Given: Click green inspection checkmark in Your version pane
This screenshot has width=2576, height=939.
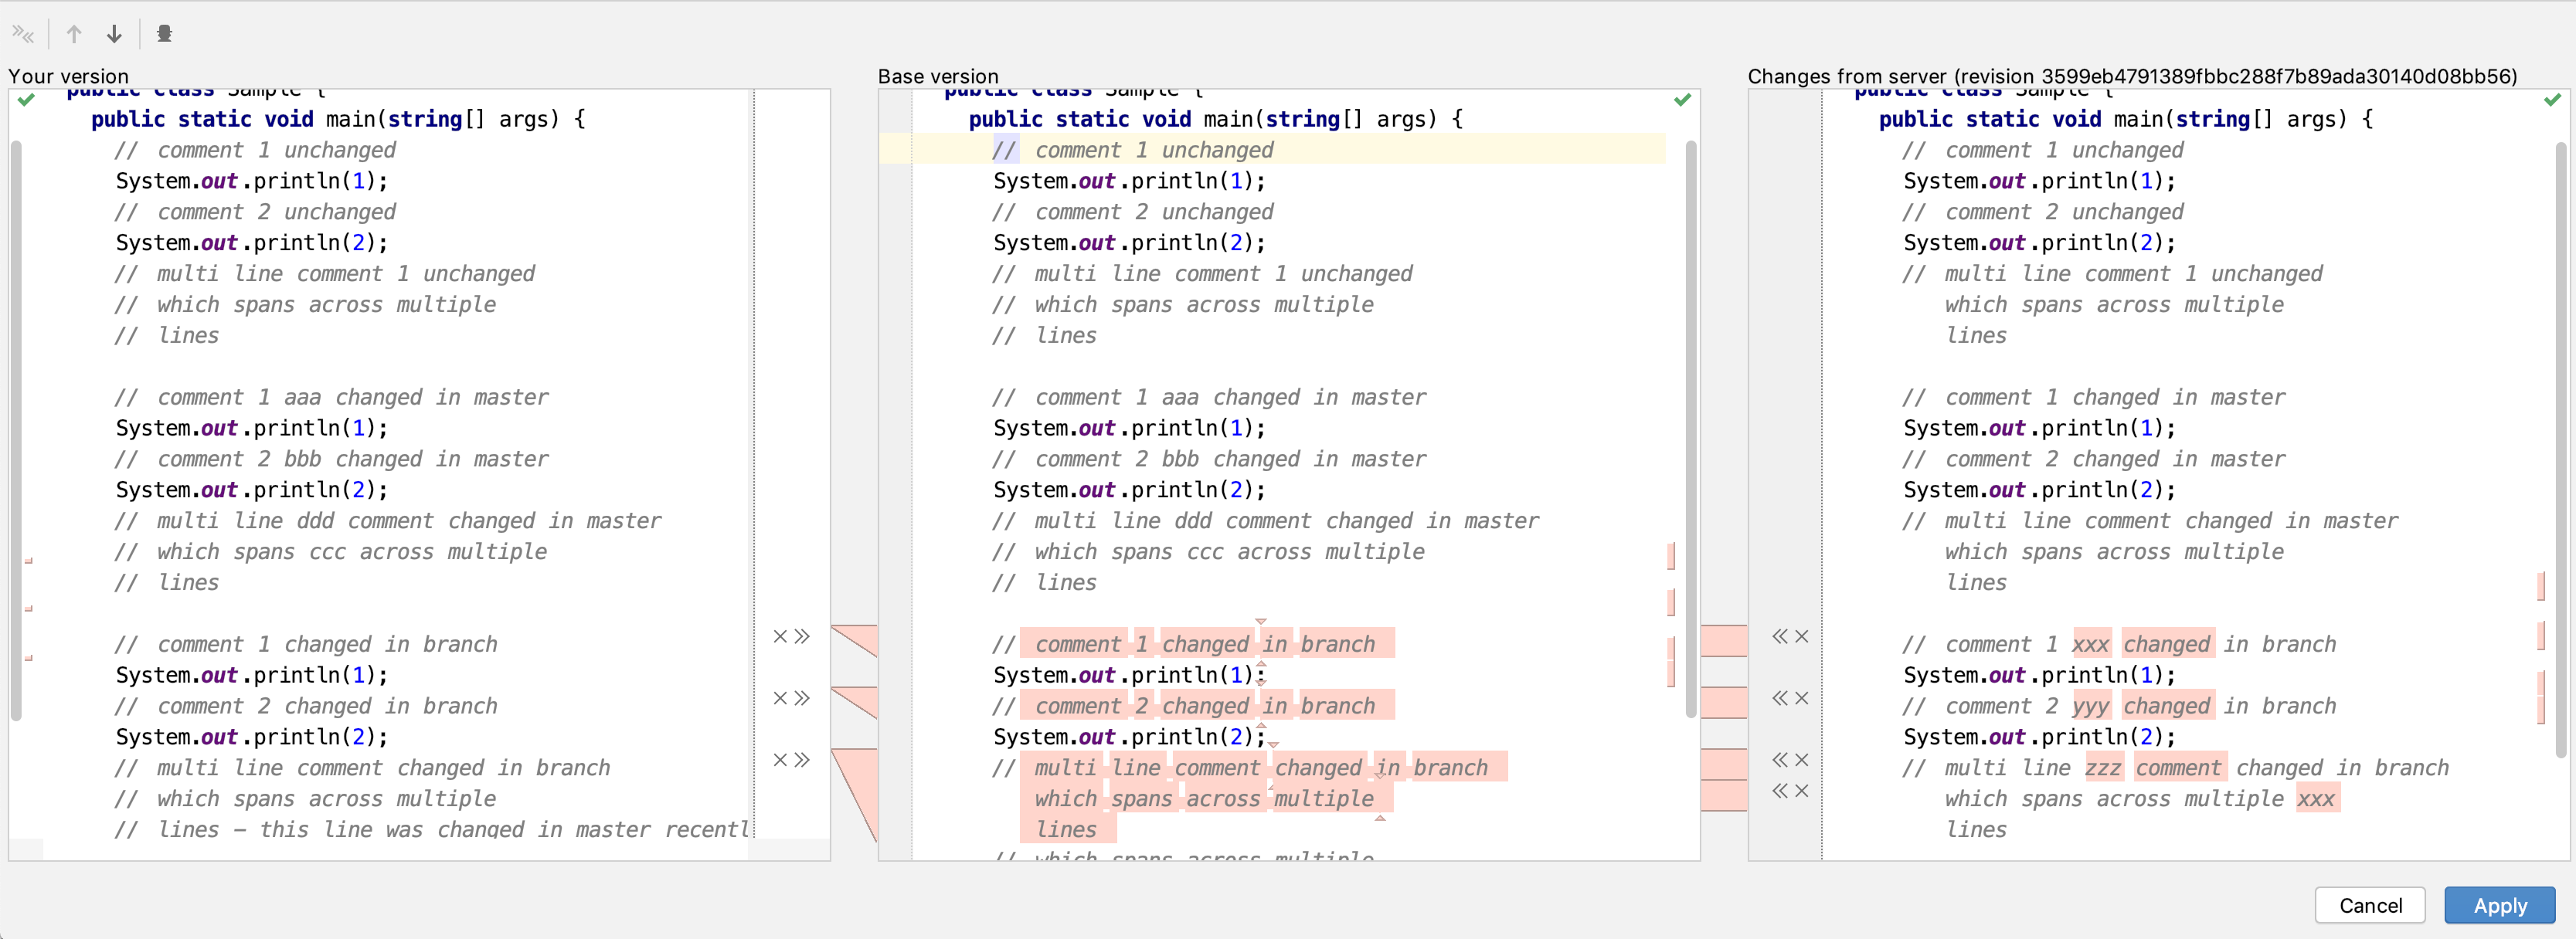Looking at the screenshot, I should (x=27, y=100).
